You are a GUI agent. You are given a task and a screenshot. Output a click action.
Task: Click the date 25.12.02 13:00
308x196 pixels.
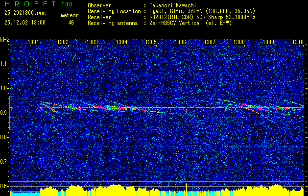(25, 23)
